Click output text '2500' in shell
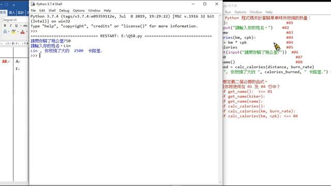The image size is (331, 186). pyautogui.click(x=79, y=51)
